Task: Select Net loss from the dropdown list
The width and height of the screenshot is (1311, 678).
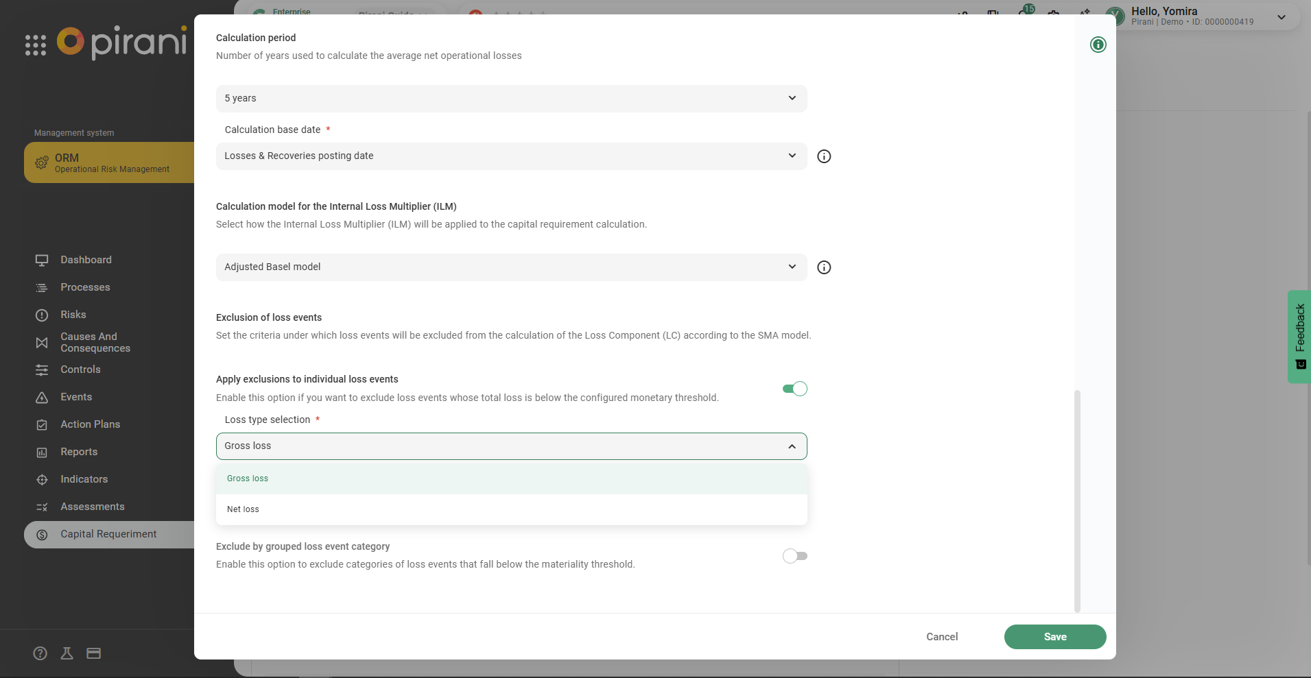Action: [x=244, y=509]
